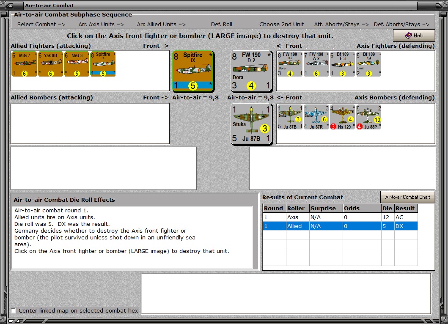The width and height of the screenshot is (448, 324).
Task: Select the highlighted Allied roller row with DX
Action: click(340, 226)
